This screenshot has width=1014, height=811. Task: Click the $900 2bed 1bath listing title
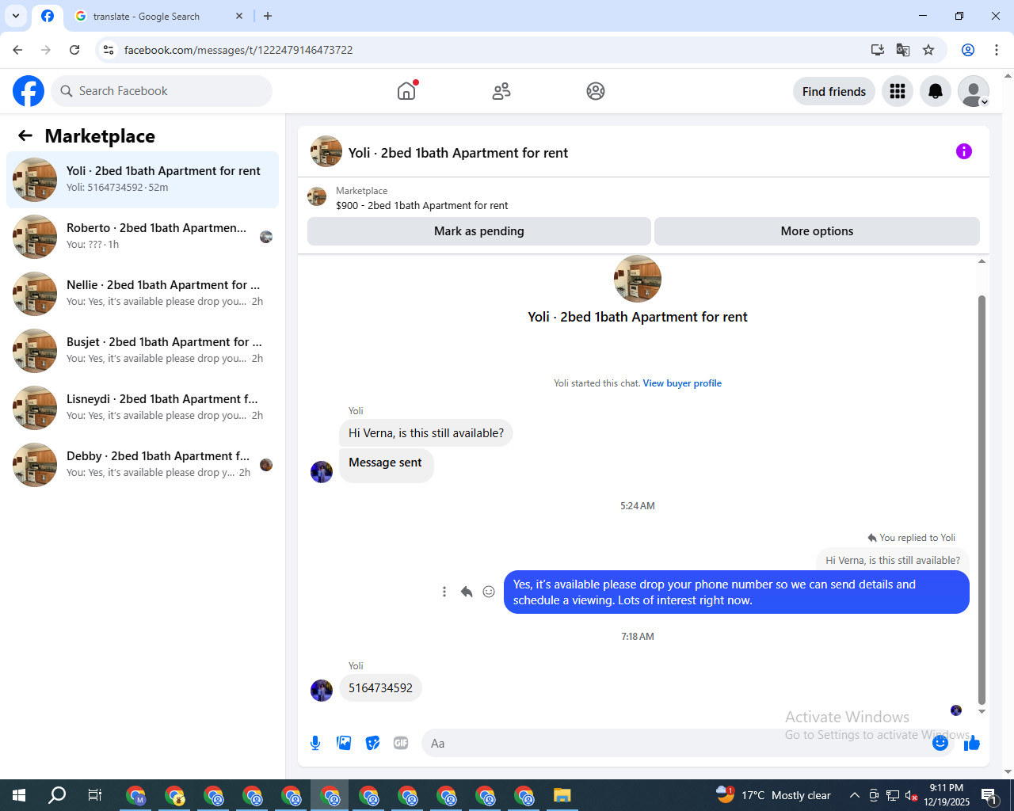pos(422,205)
